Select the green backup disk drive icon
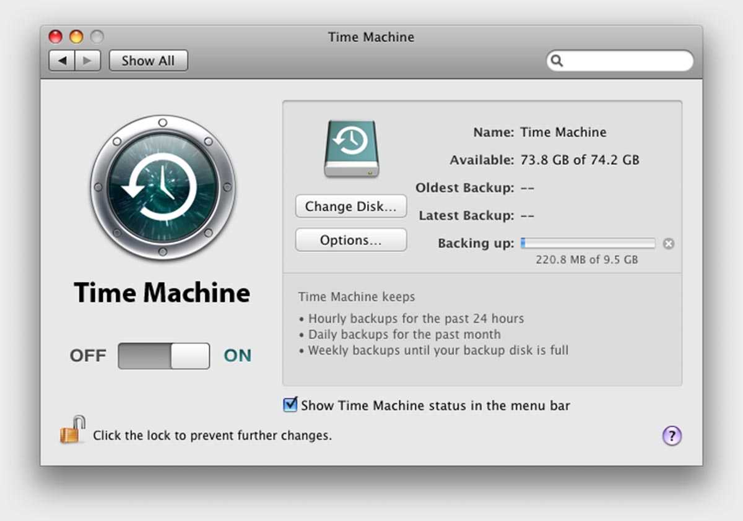743x521 pixels. pyautogui.click(x=351, y=149)
